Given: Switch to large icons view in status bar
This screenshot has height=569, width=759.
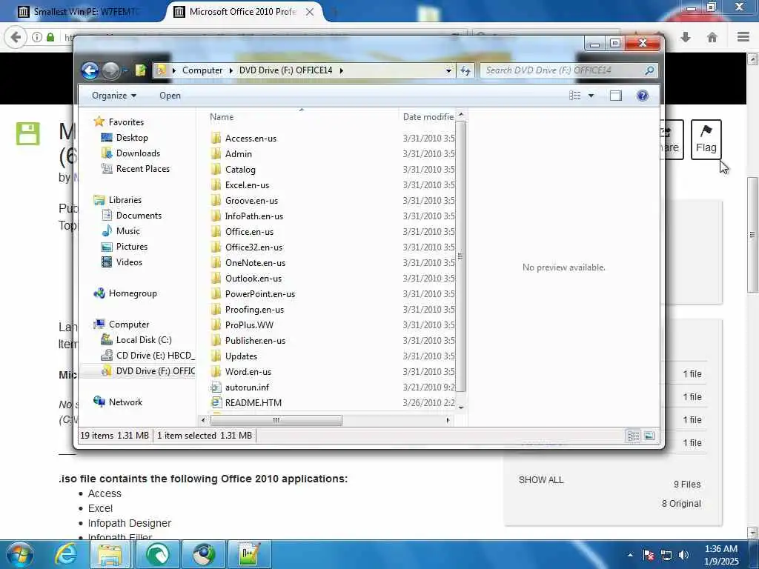Looking at the screenshot, I should tap(649, 436).
